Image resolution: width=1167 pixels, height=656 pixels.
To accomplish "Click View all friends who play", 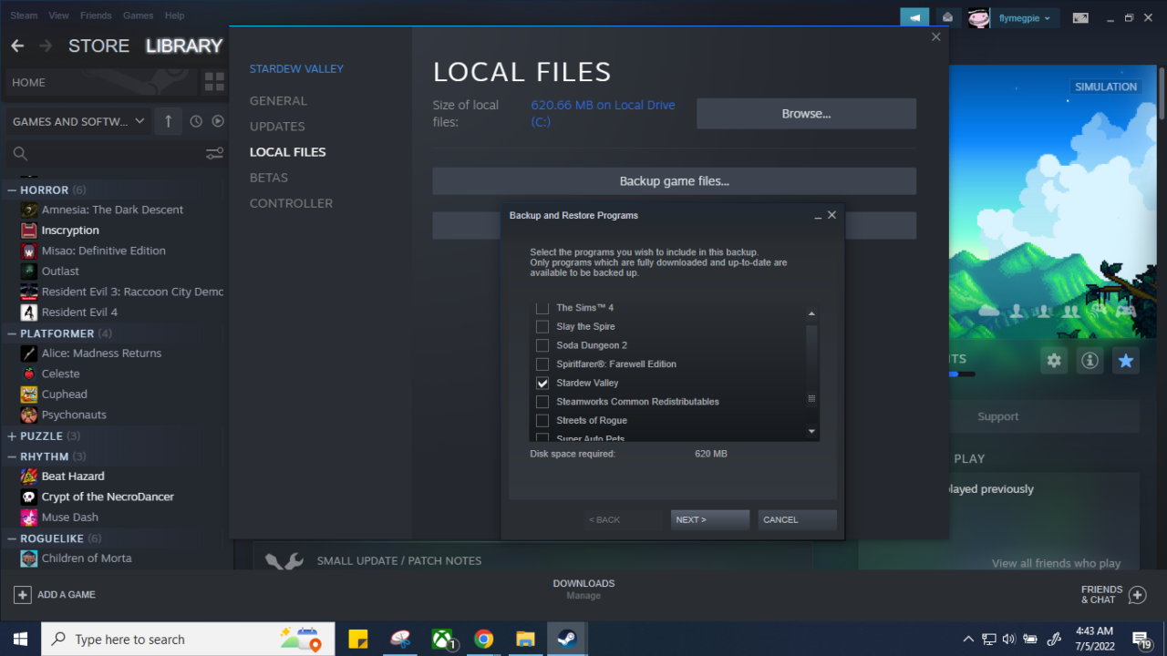I will coord(1056,563).
